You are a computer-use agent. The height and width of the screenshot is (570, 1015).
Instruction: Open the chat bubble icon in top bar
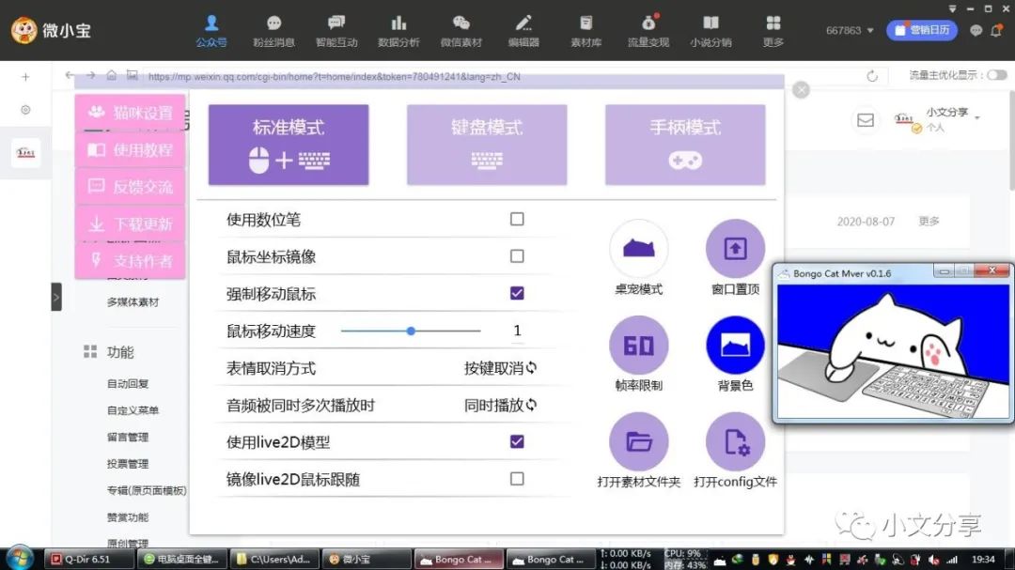click(976, 30)
